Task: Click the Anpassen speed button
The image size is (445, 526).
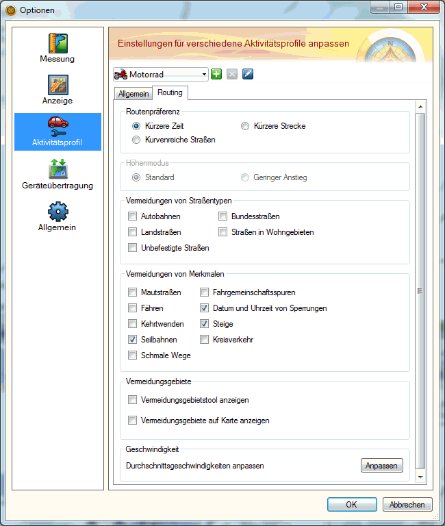Action: tap(381, 466)
